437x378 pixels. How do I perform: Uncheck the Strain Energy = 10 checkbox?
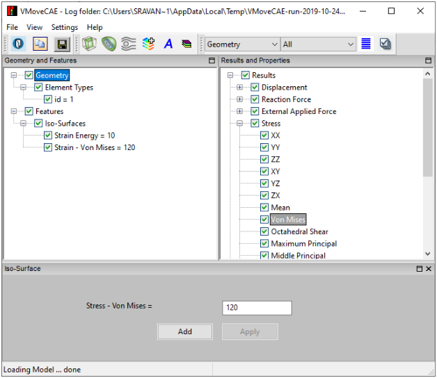click(47, 135)
